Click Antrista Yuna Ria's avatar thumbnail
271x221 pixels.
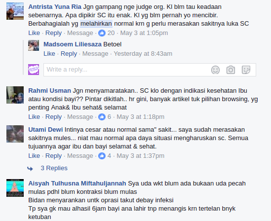click(x=15, y=11)
